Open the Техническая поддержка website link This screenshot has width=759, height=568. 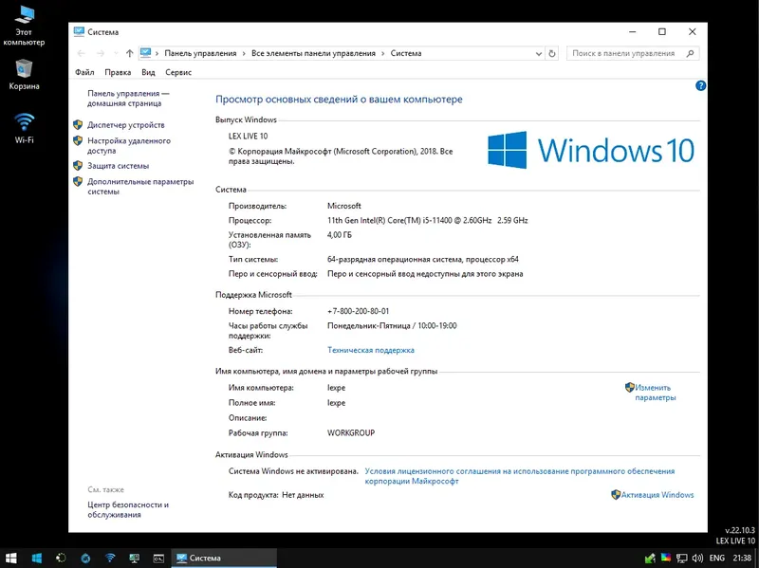371,350
